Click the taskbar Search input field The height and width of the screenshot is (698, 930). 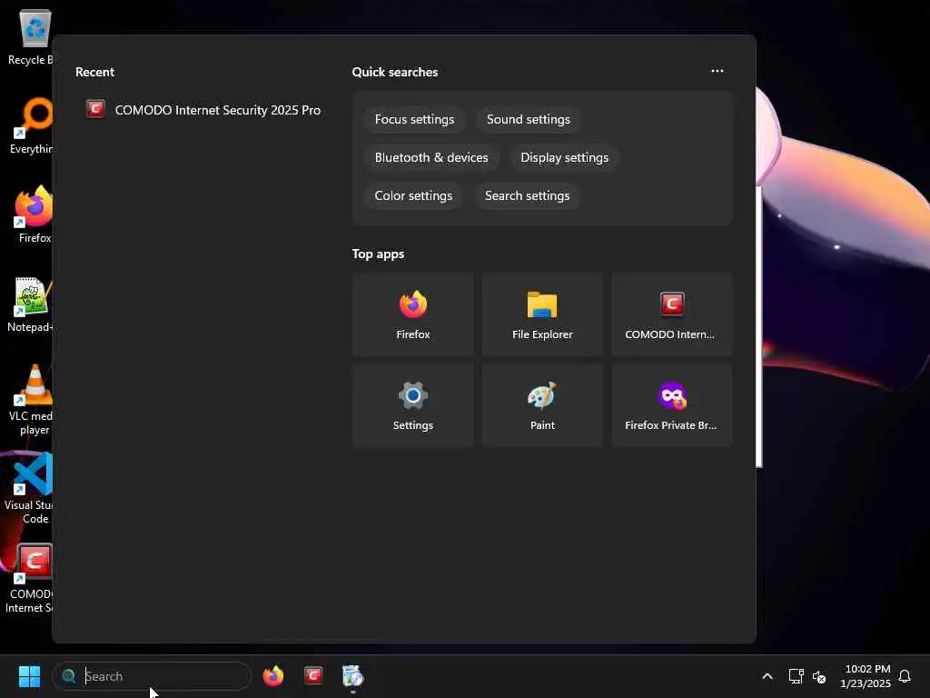point(152,676)
